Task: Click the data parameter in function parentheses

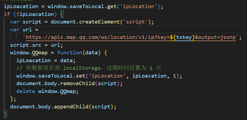Action: (91, 53)
